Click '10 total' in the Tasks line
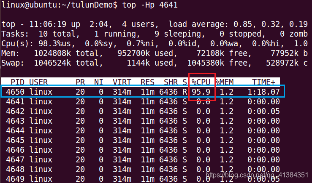 pyautogui.click(x=57, y=34)
